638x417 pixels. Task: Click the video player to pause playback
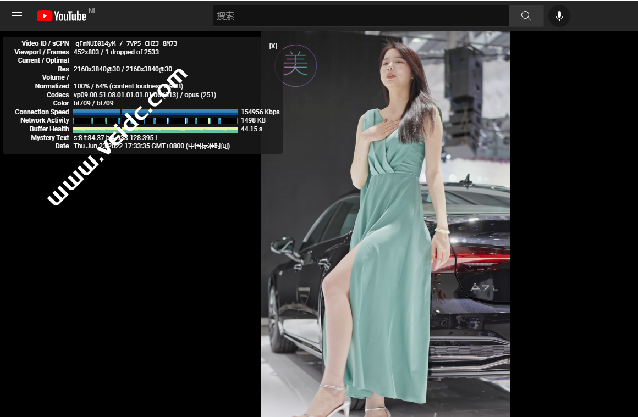[x=385, y=247]
